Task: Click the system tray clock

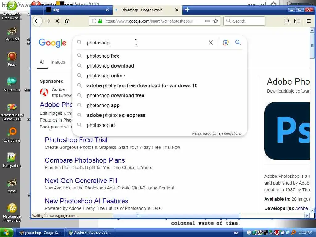Action: pyautogui.click(x=305, y=232)
